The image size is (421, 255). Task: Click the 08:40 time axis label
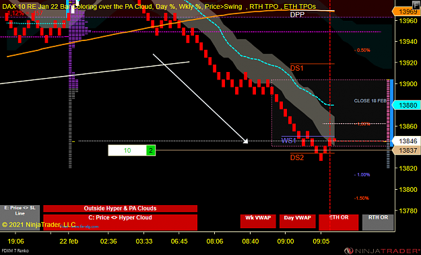coord(251,242)
